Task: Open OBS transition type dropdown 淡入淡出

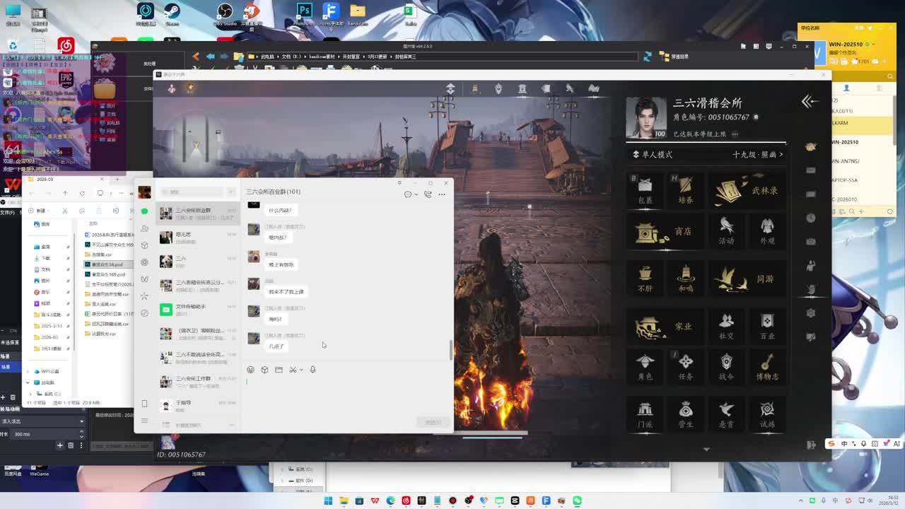Action: [x=42, y=421]
